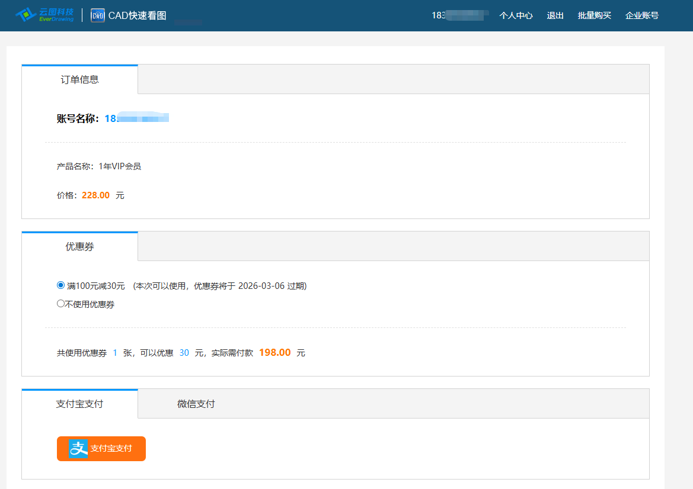Image resolution: width=693 pixels, height=489 pixels.
Task: Click the blue account name value
Action: pyautogui.click(x=136, y=118)
